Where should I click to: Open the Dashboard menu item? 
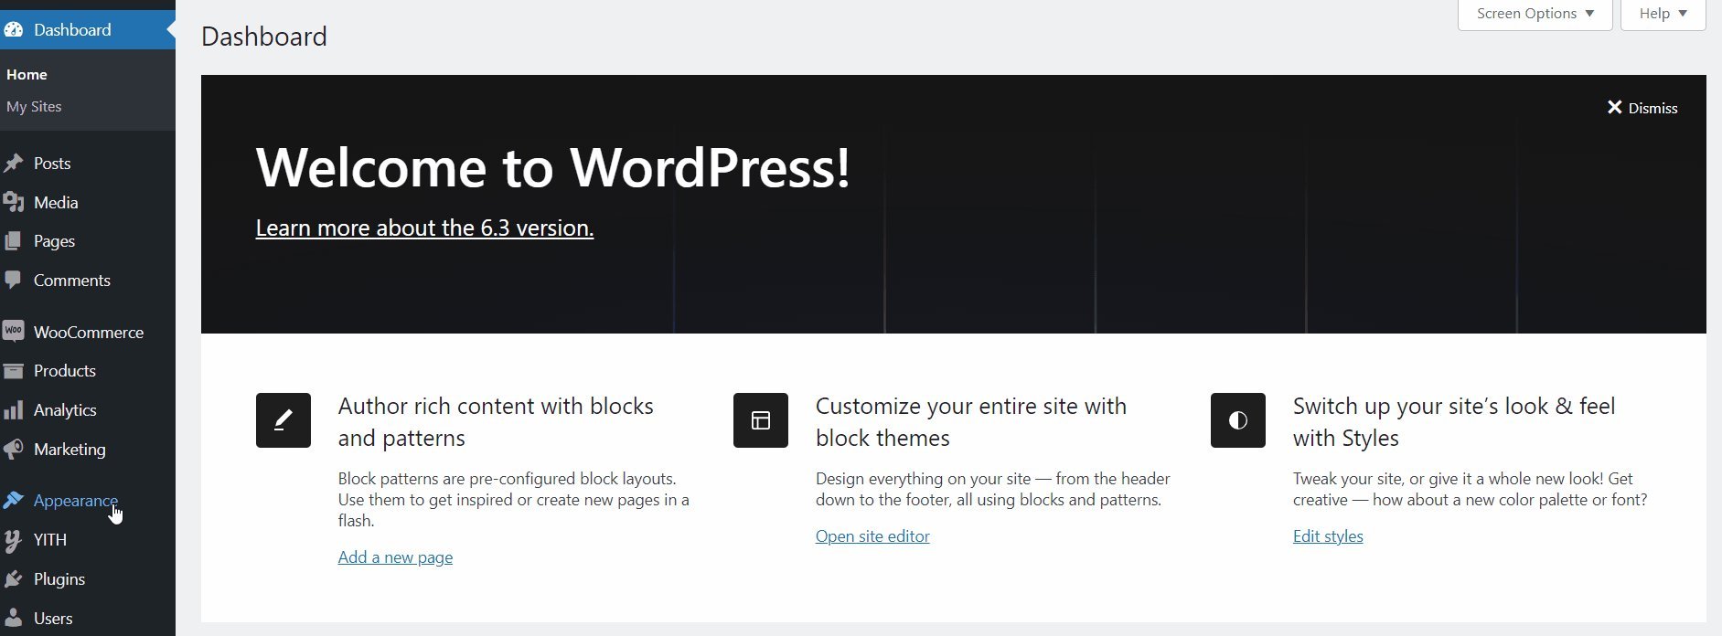[88, 30]
